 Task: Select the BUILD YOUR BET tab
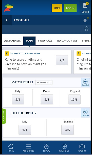(x=67, y=41)
